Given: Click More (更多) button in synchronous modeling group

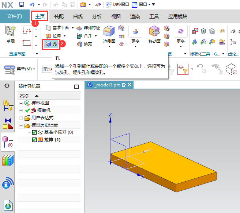Looking at the screenshot, I should tap(181, 36).
